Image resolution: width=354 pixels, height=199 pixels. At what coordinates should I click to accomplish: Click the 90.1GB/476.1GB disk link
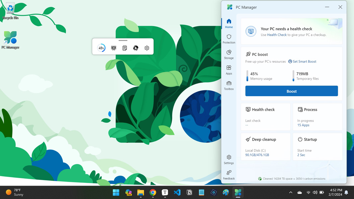[257, 155]
